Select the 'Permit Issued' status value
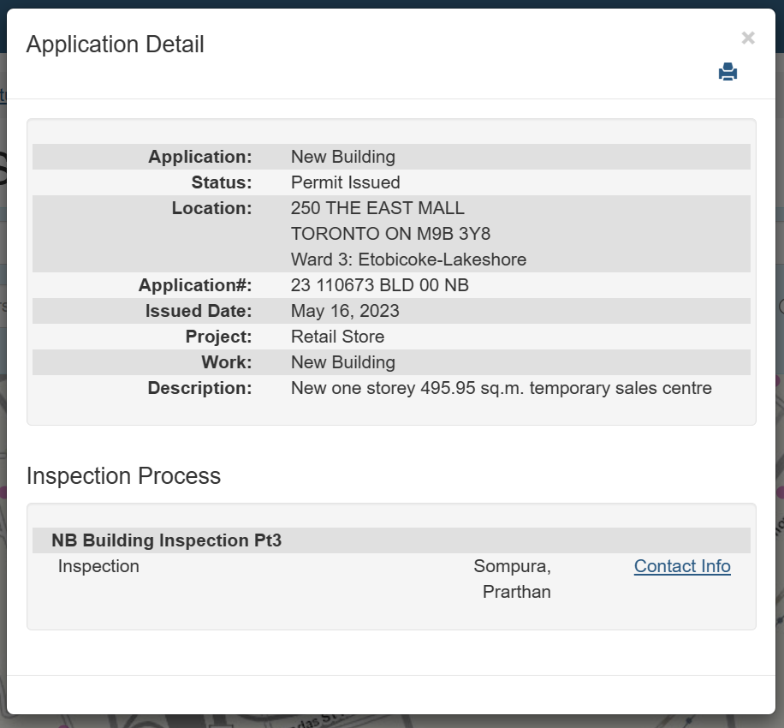 point(345,182)
